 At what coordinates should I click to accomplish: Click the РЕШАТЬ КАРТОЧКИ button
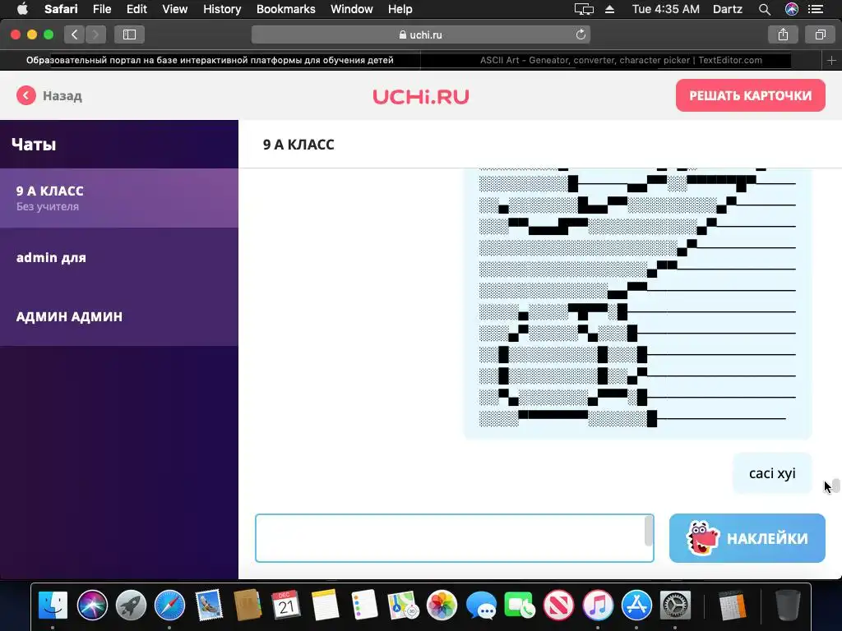click(750, 95)
